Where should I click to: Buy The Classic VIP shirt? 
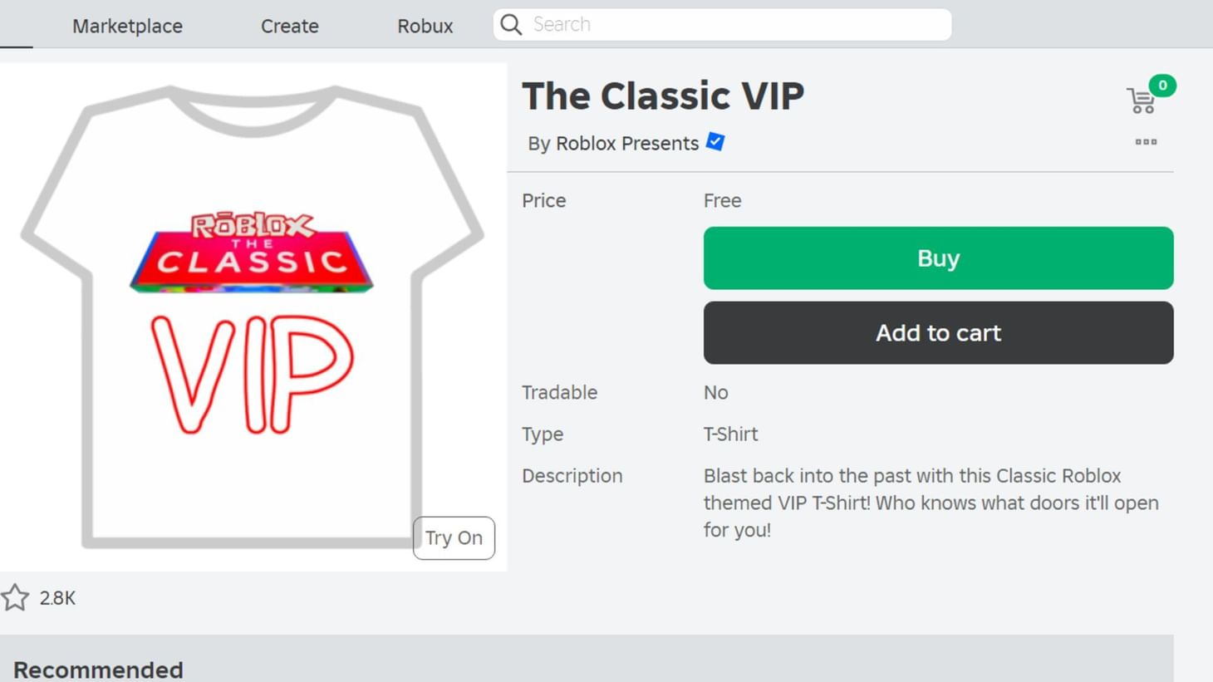(x=938, y=258)
